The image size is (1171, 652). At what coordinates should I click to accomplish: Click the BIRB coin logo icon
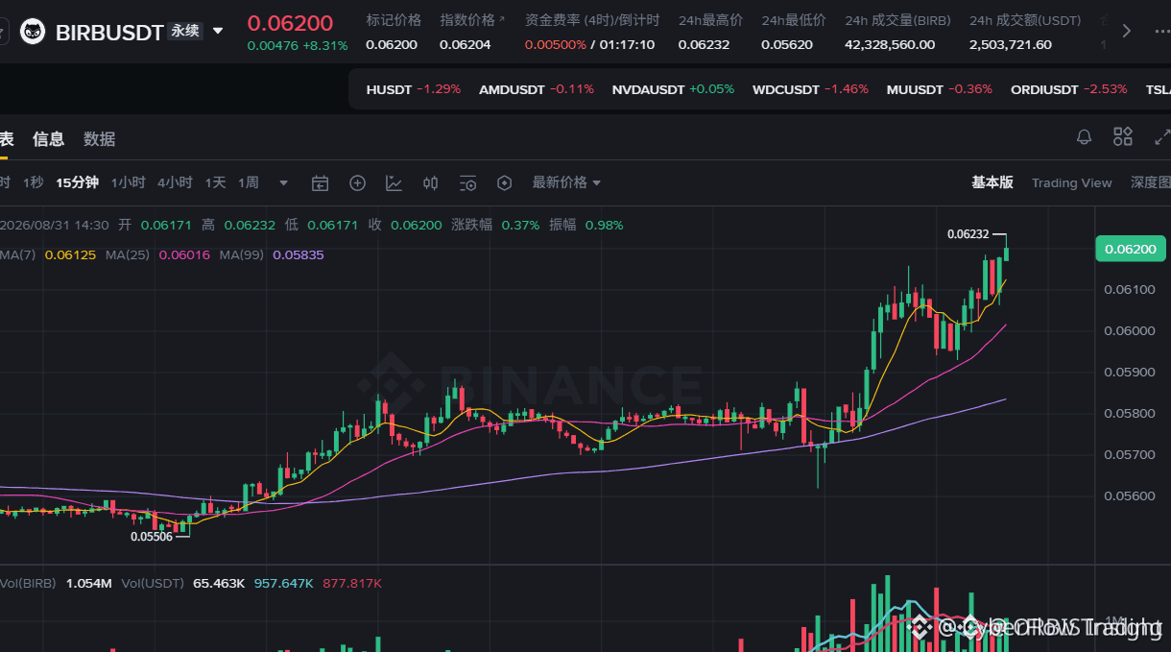click(33, 32)
